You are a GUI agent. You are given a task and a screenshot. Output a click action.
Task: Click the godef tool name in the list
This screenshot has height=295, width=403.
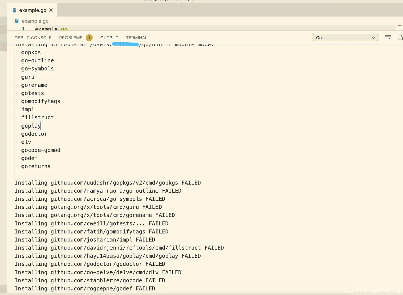tap(30, 158)
